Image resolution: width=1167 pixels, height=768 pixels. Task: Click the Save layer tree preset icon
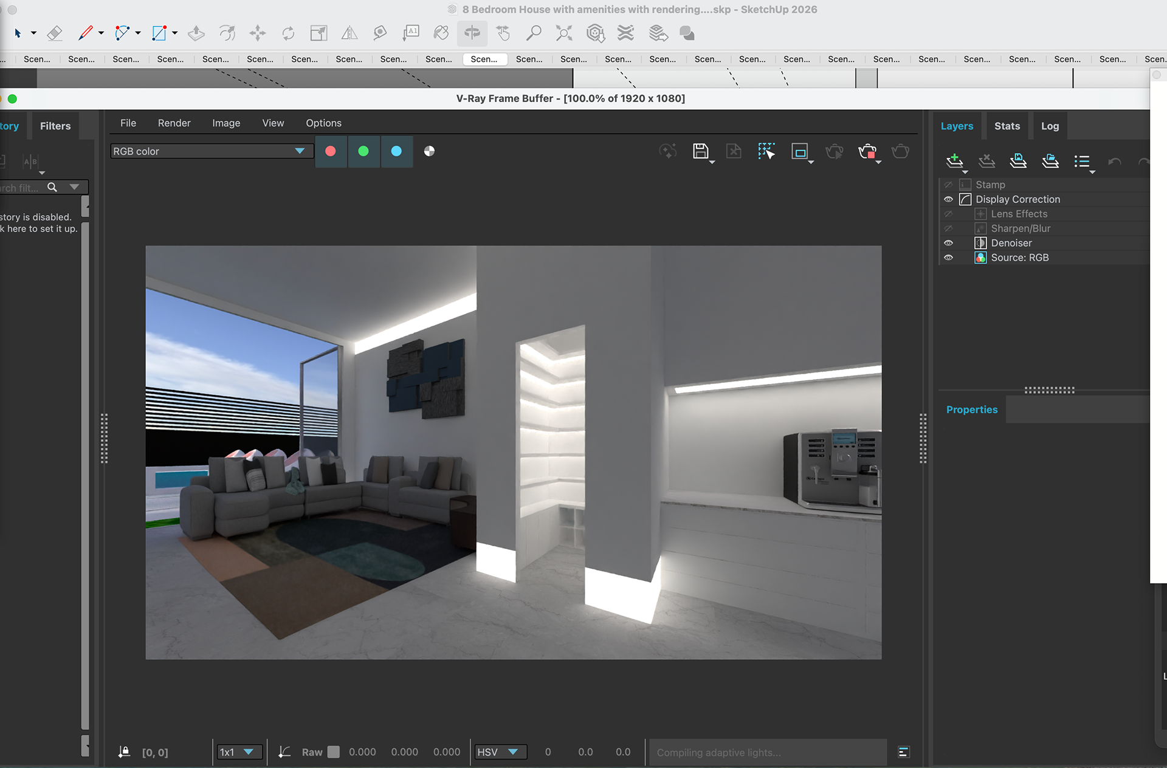click(x=1018, y=161)
